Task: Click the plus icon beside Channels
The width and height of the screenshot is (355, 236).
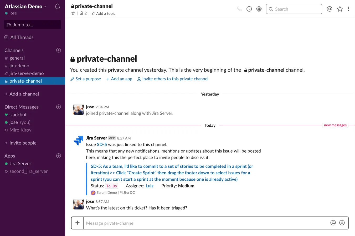Action: tap(59, 50)
